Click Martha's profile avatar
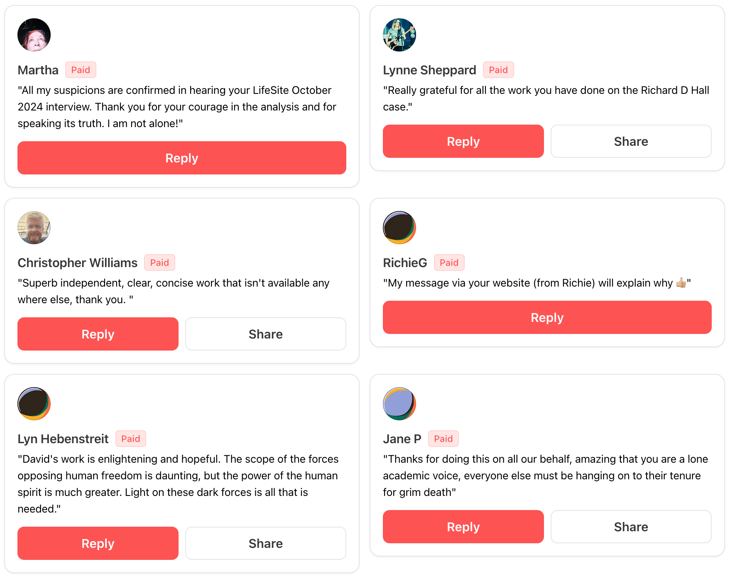Screen dimensions: 730x579 (x=34, y=35)
